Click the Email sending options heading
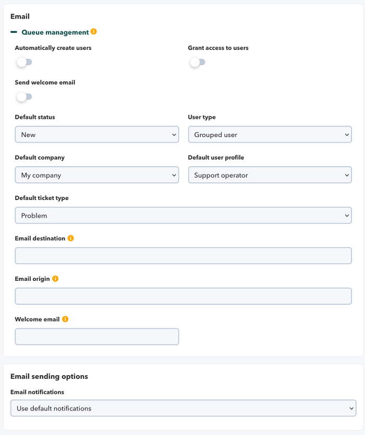The width and height of the screenshot is (365, 435). [x=49, y=376]
